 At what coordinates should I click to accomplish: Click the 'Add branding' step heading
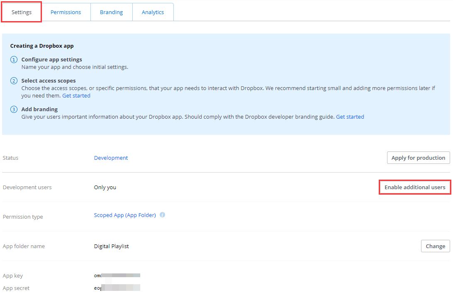(39, 109)
